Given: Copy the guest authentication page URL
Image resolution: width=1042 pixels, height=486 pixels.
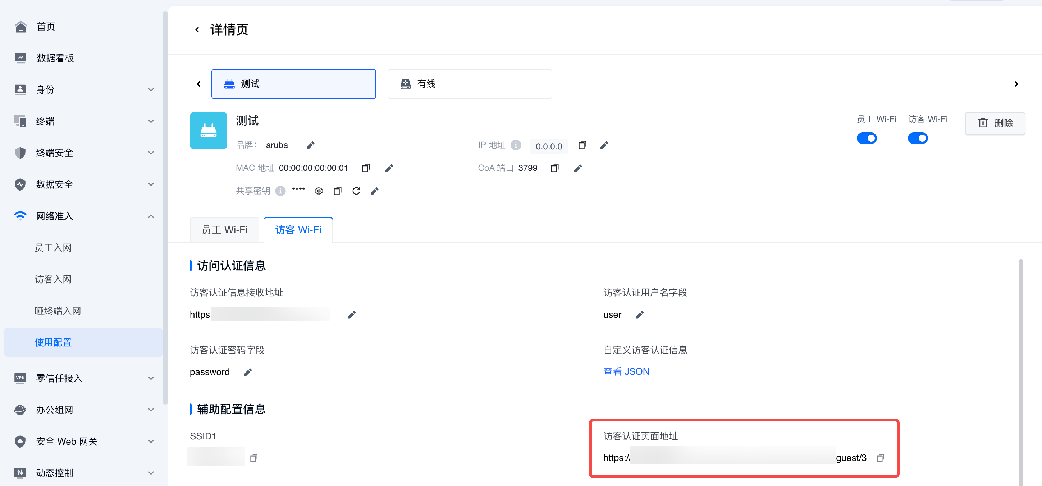Looking at the screenshot, I should (x=880, y=458).
